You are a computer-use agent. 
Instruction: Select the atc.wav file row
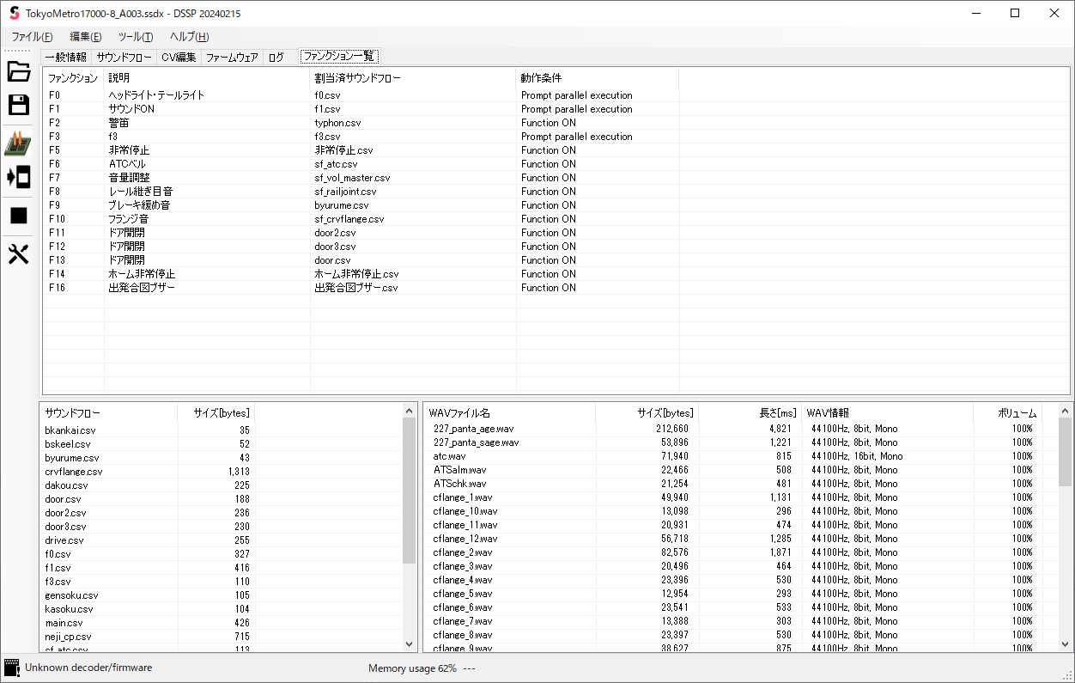[450, 456]
